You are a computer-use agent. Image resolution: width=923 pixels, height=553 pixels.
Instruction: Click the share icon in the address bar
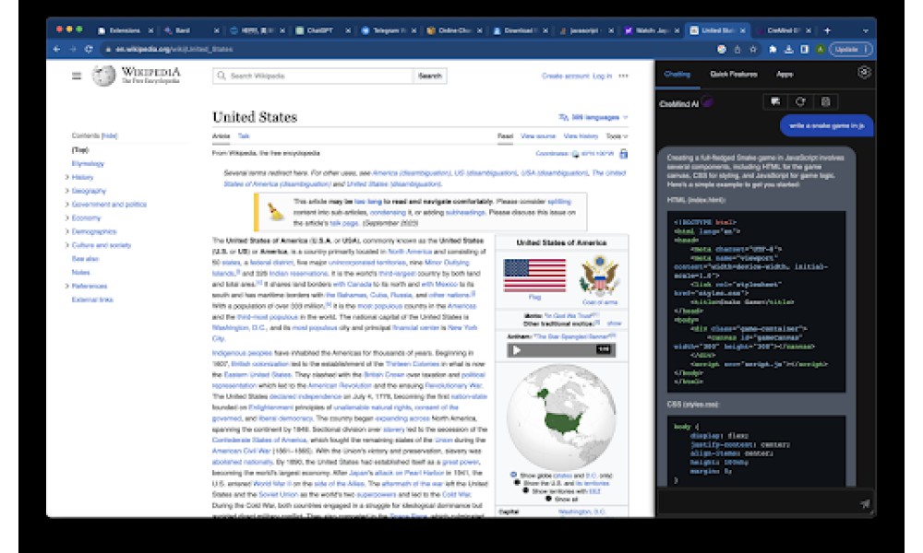tap(737, 50)
